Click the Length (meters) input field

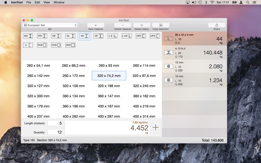55,123
